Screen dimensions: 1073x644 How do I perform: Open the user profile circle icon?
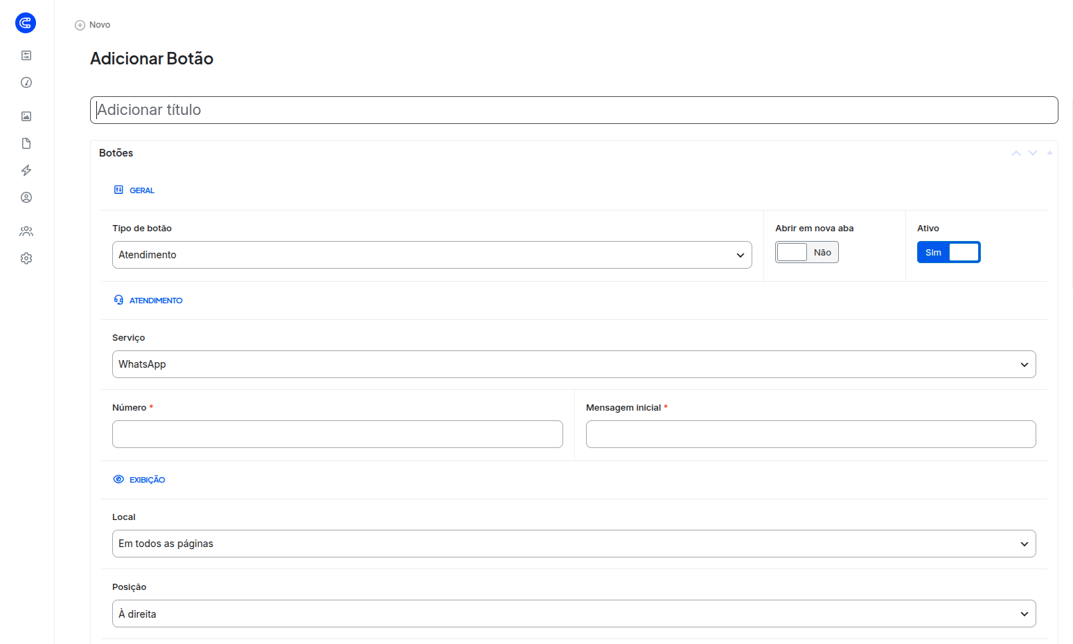click(x=26, y=197)
